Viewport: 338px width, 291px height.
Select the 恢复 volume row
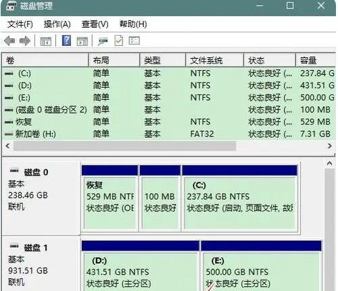tap(168, 122)
